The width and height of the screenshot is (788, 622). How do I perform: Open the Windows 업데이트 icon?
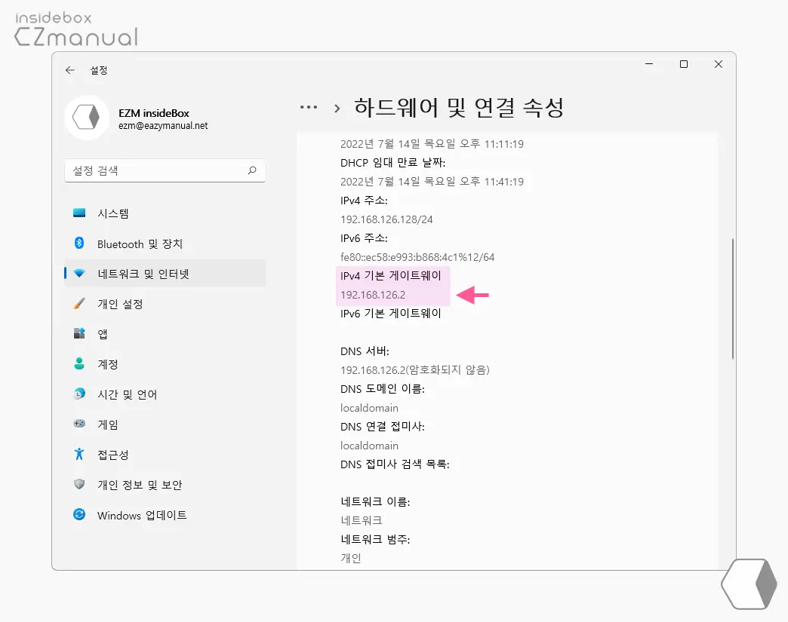(79, 516)
